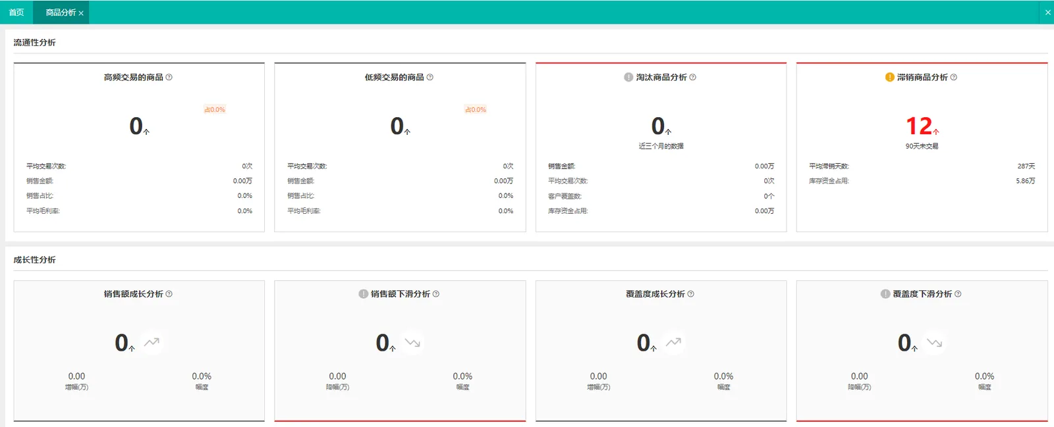Click grey alert icon before 淘汰商品分析
The image size is (1054, 427).
coord(628,77)
